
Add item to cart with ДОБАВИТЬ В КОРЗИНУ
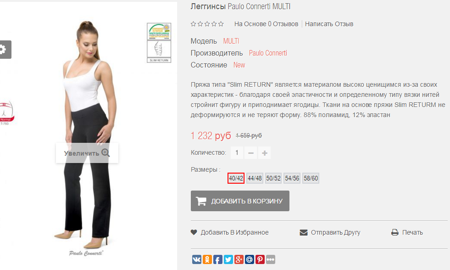(x=240, y=201)
